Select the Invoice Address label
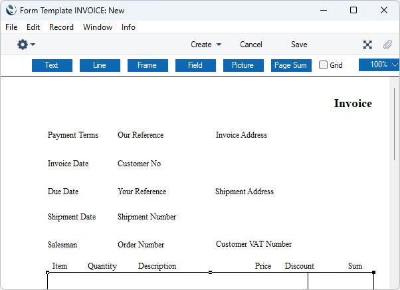Screen dimensions: 400x290 pos(241,135)
